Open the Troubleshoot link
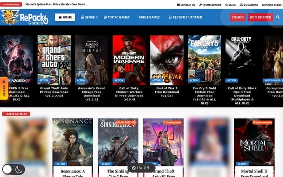Image resolution: width=283 pixels, height=177 pixels. (210, 5)
